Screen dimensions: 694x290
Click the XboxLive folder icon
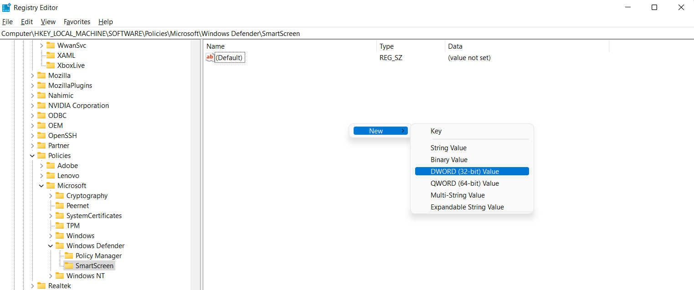tap(51, 66)
